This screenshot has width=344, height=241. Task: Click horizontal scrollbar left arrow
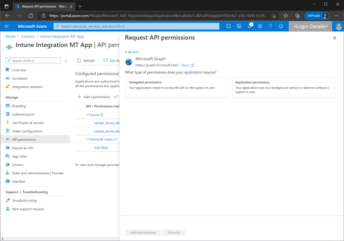coord(2,239)
